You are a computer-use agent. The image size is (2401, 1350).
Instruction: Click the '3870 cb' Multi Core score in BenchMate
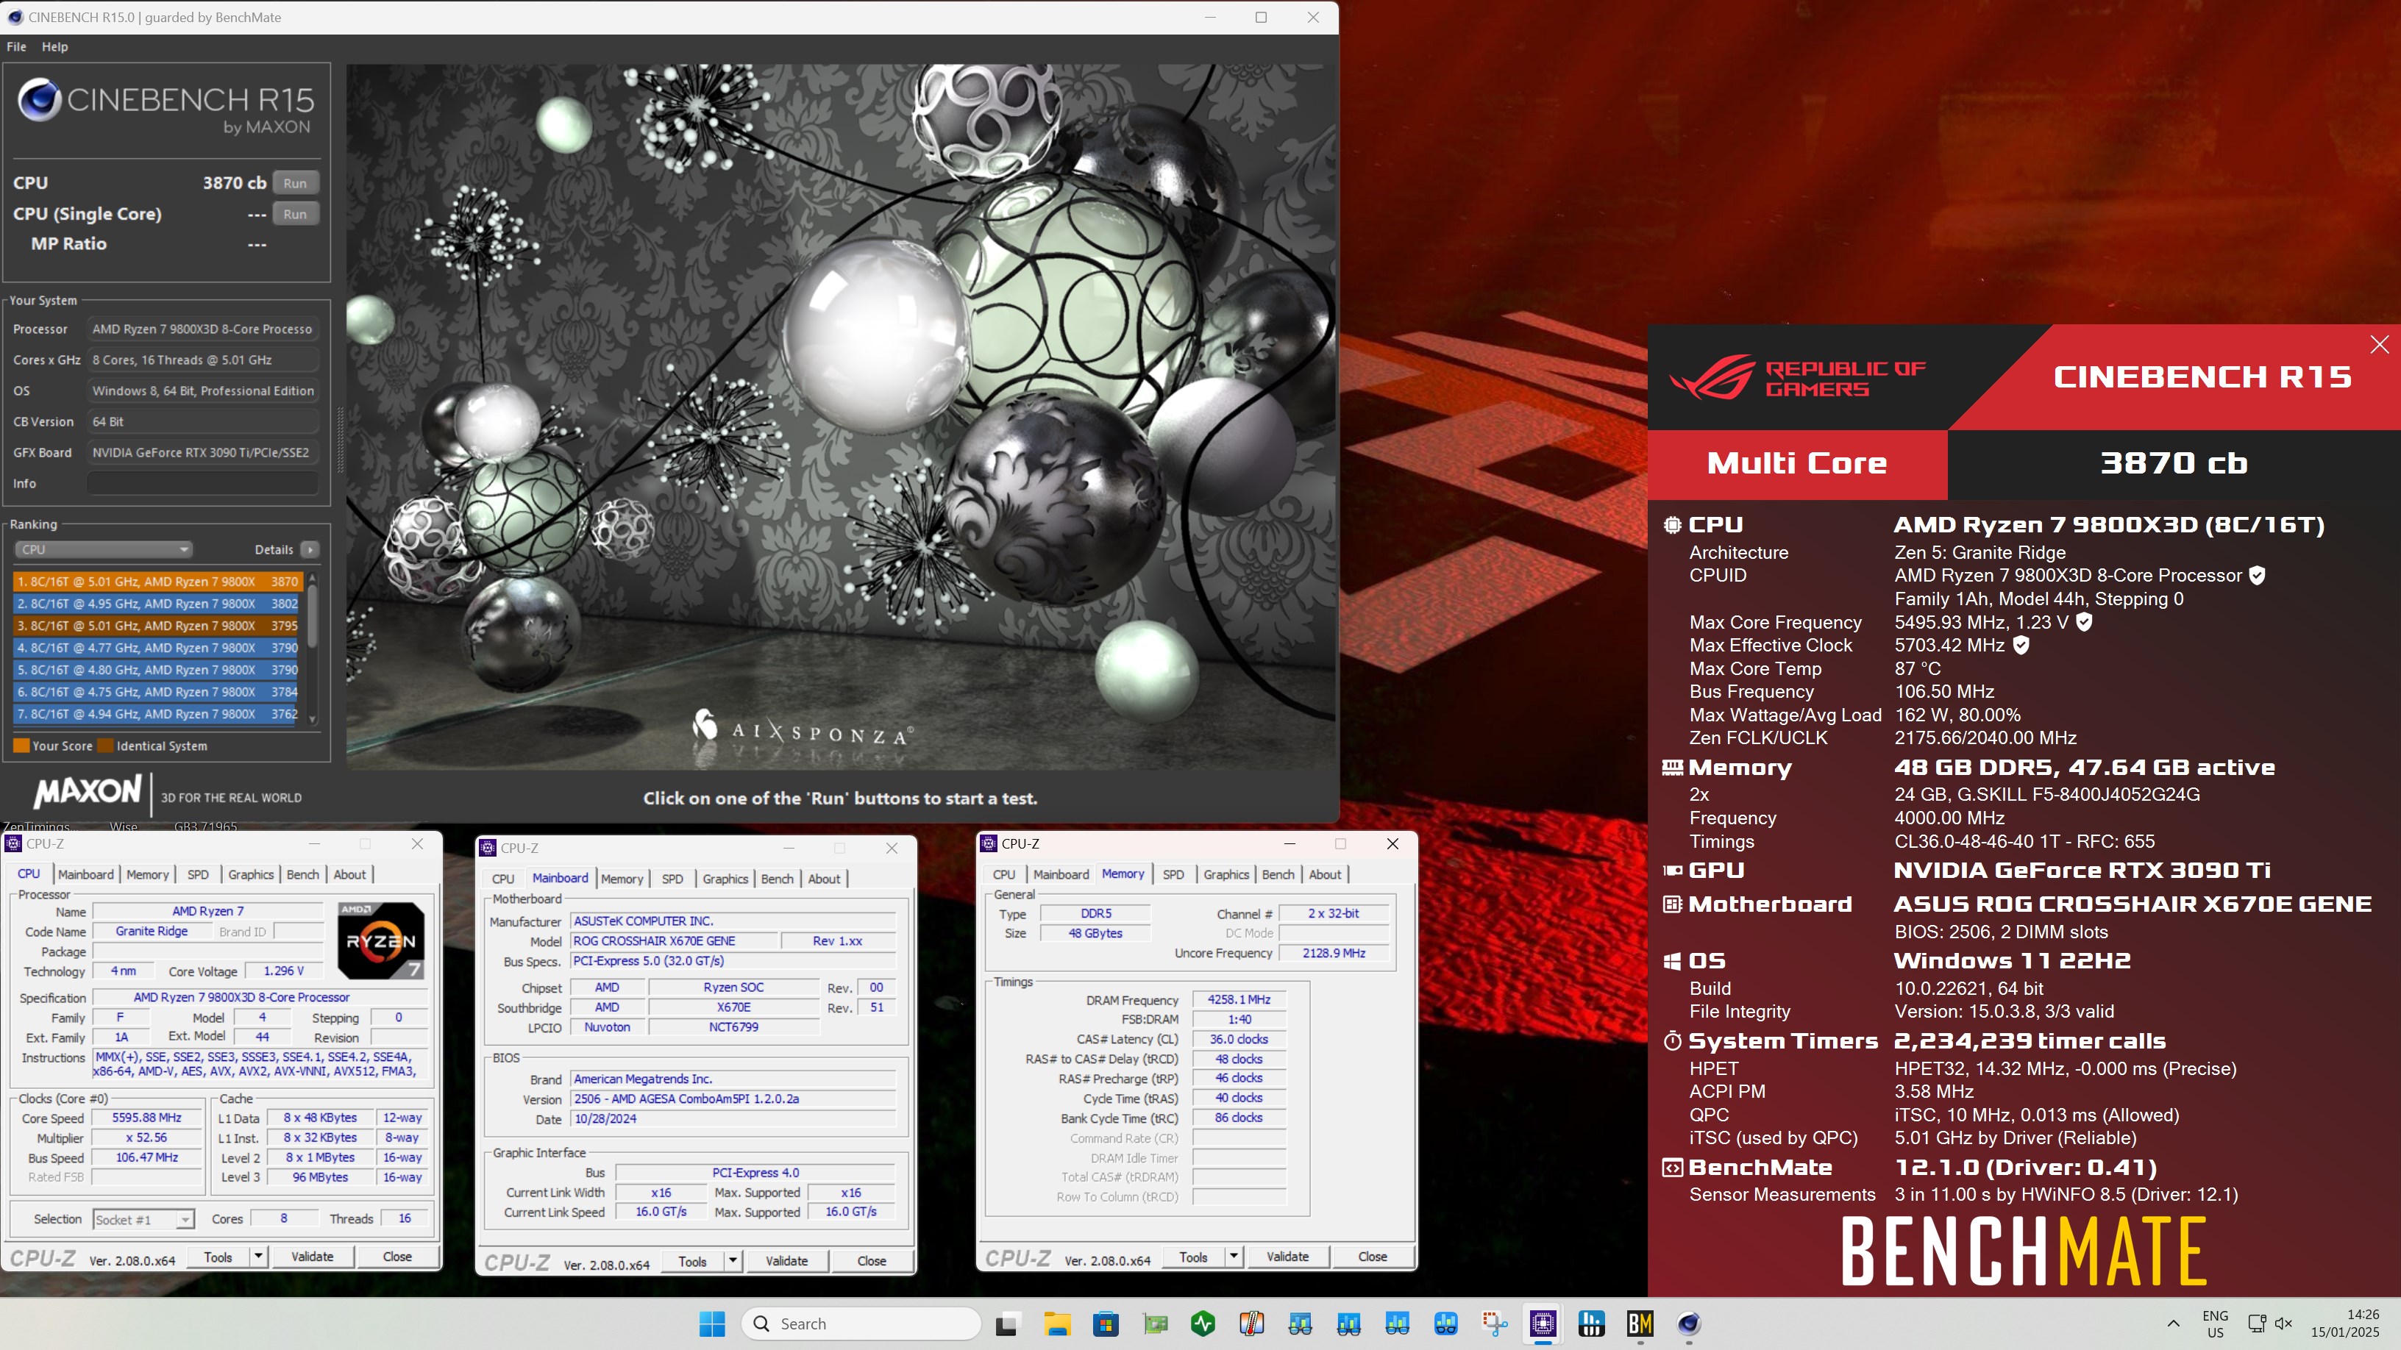pyautogui.click(x=2174, y=463)
